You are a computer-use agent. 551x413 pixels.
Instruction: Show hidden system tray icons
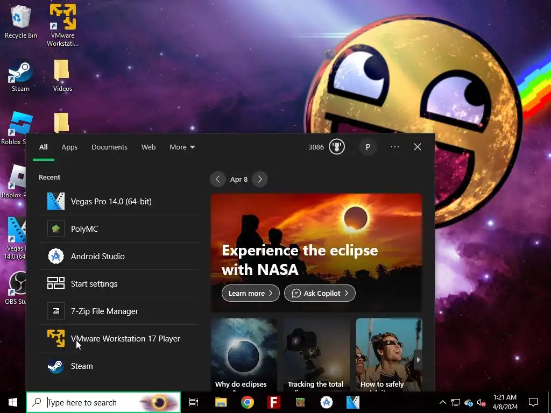[443, 402]
